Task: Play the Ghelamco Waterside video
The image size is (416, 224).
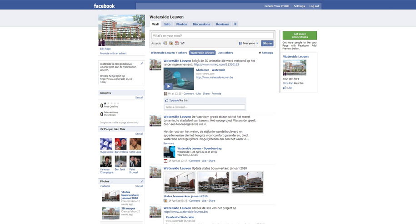Action: tap(169, 86)
